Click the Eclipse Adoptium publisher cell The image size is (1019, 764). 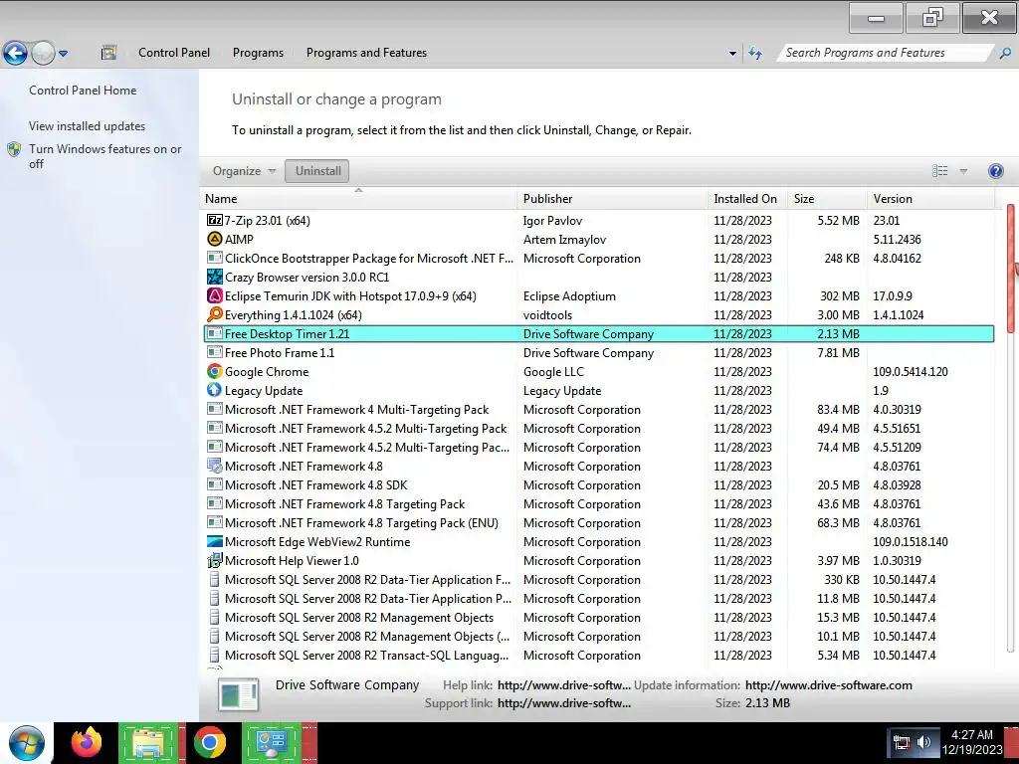click(569, 295)
